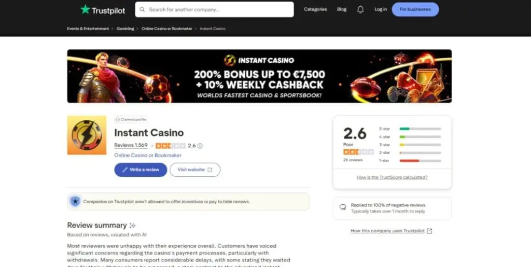Click the sparkle icon next to Review summary
The image size is (531, 267).
click(x=132, y=226)
